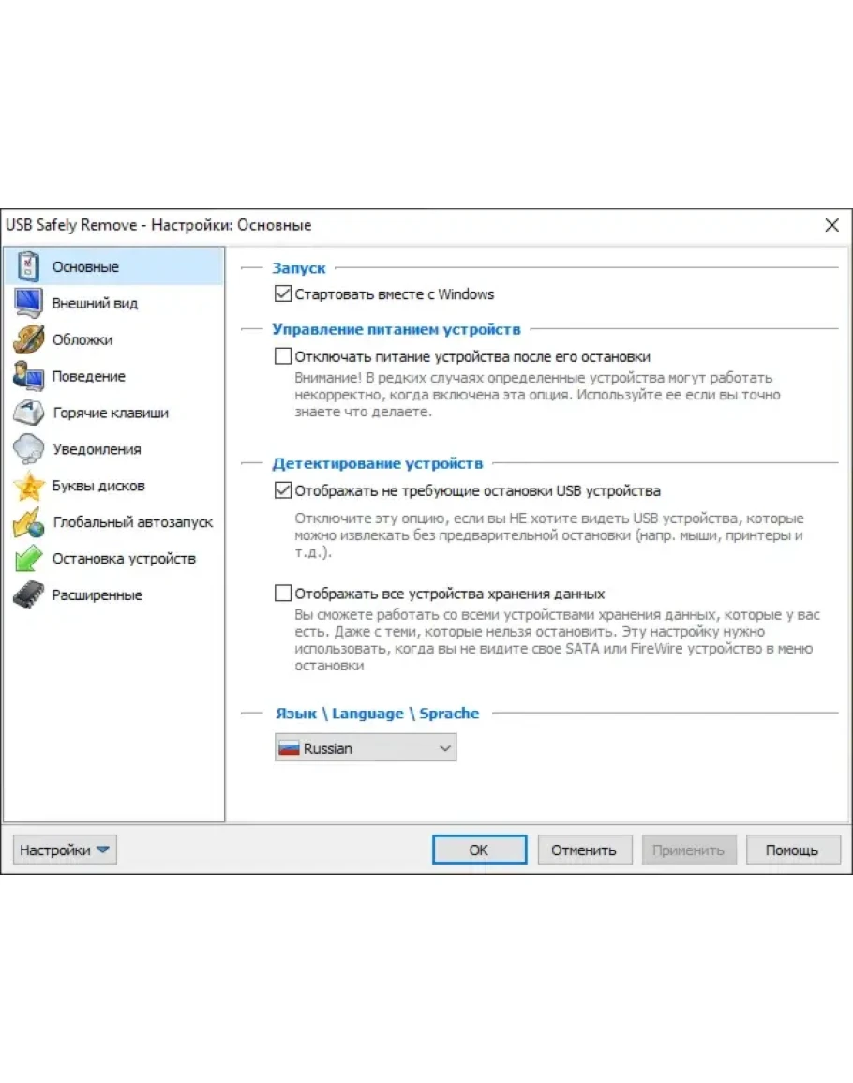Enable Отключать питание устройства после его остановки

[x=283, y=357]
